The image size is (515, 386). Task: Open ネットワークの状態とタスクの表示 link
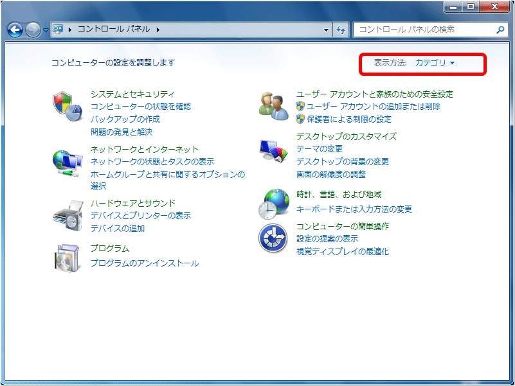pyautogui.click(x=152, y=161)
